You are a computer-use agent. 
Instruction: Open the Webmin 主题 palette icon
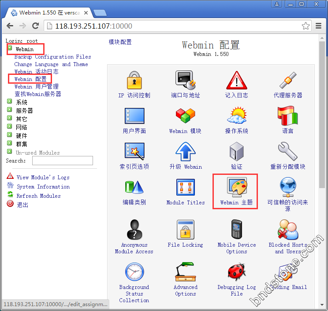(237, 187)
